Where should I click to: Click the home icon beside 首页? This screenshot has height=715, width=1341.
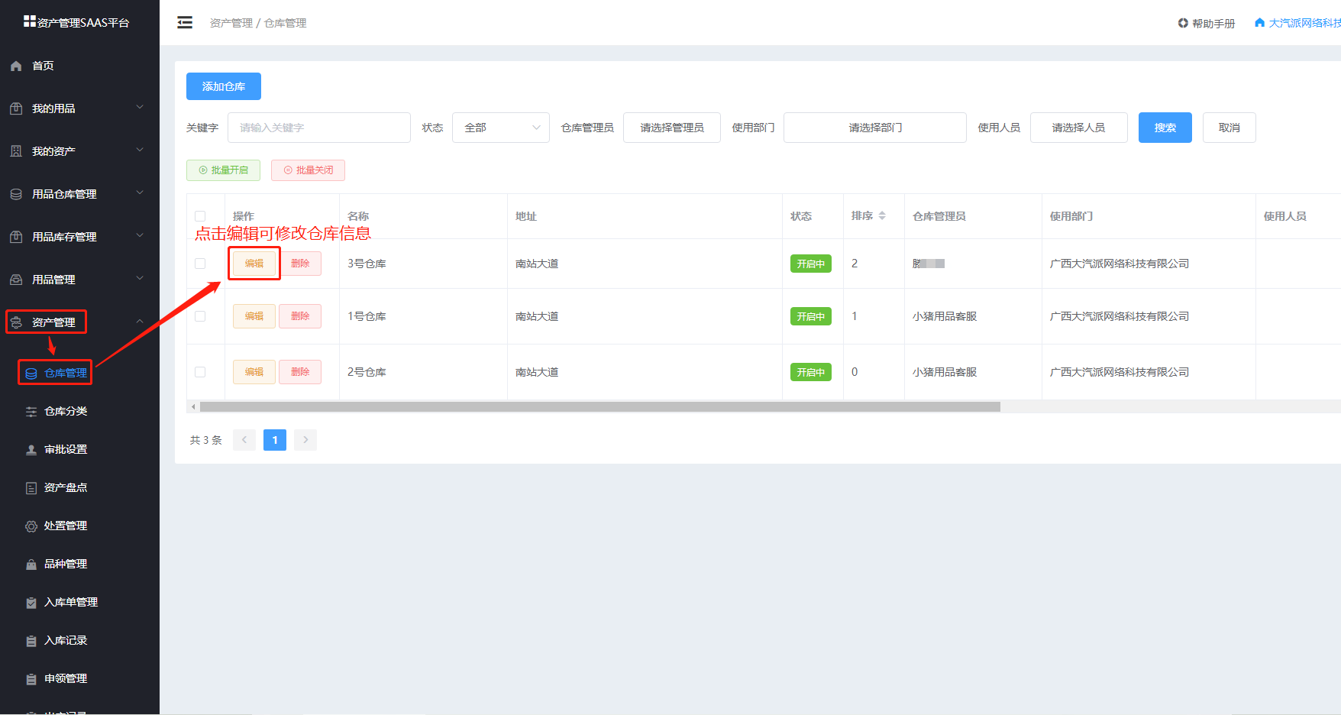tap(16, 66)
